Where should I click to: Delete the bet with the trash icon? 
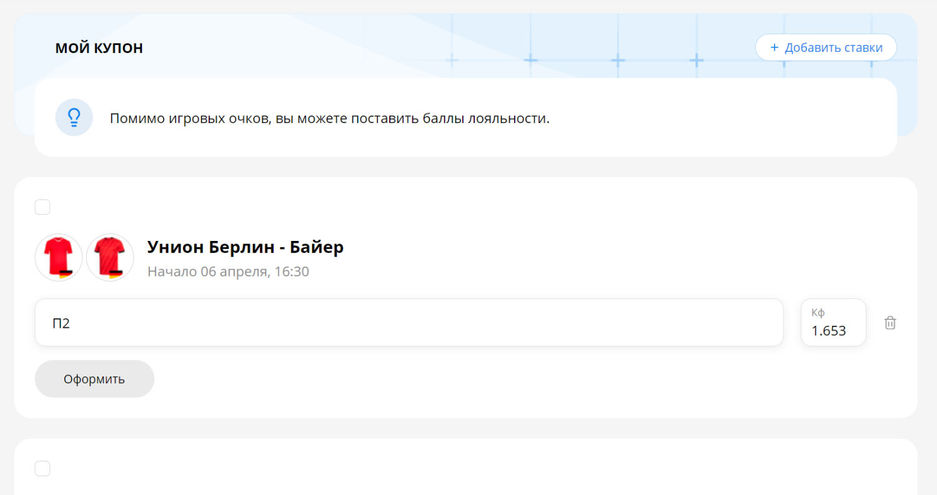click(890, 323)
